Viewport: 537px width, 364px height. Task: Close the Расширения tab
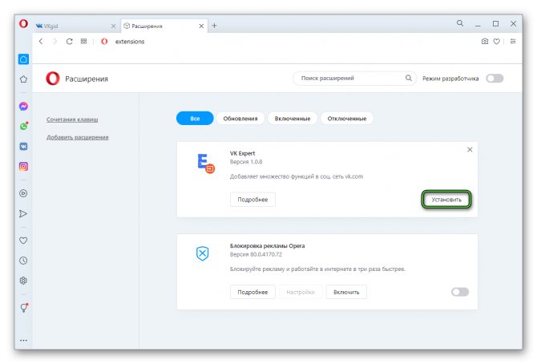click(x=201, y=26)
